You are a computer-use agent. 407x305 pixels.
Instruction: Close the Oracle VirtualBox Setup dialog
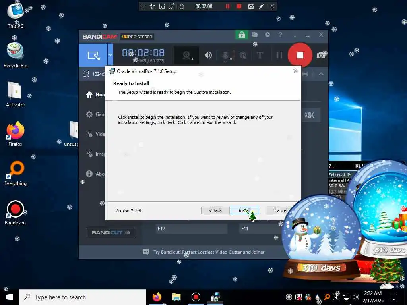click(x=295, y=71)
